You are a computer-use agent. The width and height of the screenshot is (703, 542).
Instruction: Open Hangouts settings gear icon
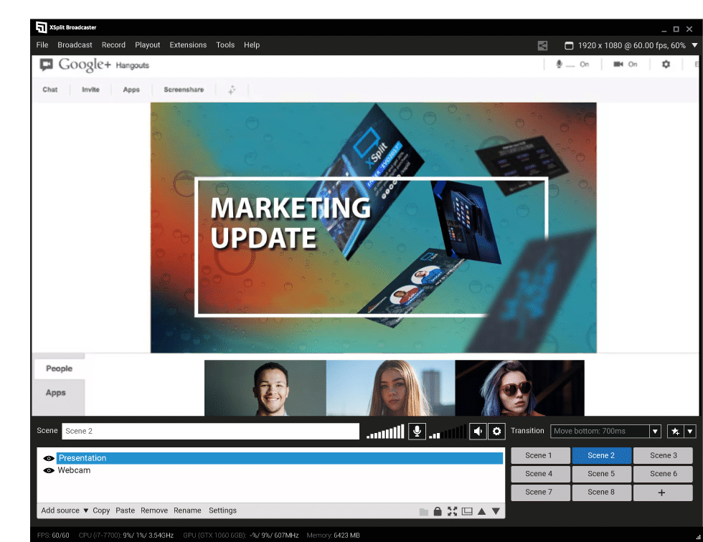pos(666,65)
